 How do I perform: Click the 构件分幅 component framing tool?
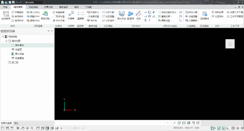[191, 12]
